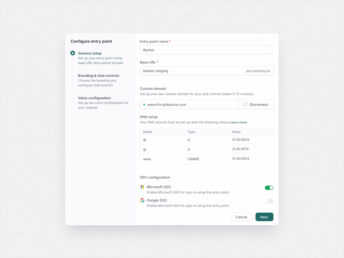Click the CNAME record type cell

[x=193, y=159]
